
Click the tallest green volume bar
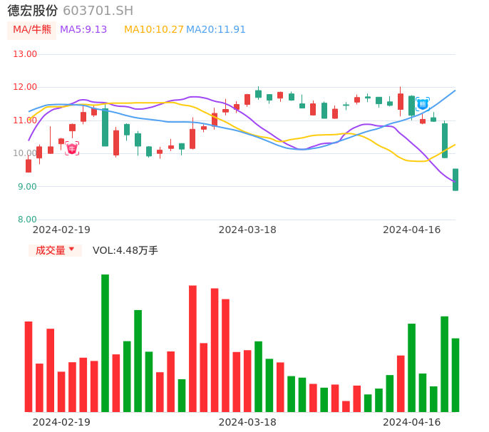tap(105, 342)
